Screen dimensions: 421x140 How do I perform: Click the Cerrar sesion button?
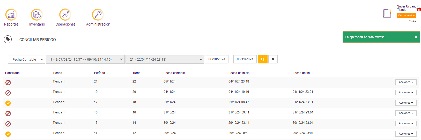407,15
